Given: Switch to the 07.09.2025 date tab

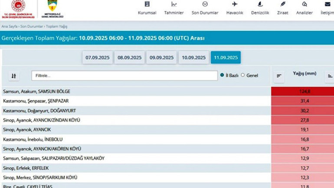Looking at the screenshot, I should click(97, 58).
